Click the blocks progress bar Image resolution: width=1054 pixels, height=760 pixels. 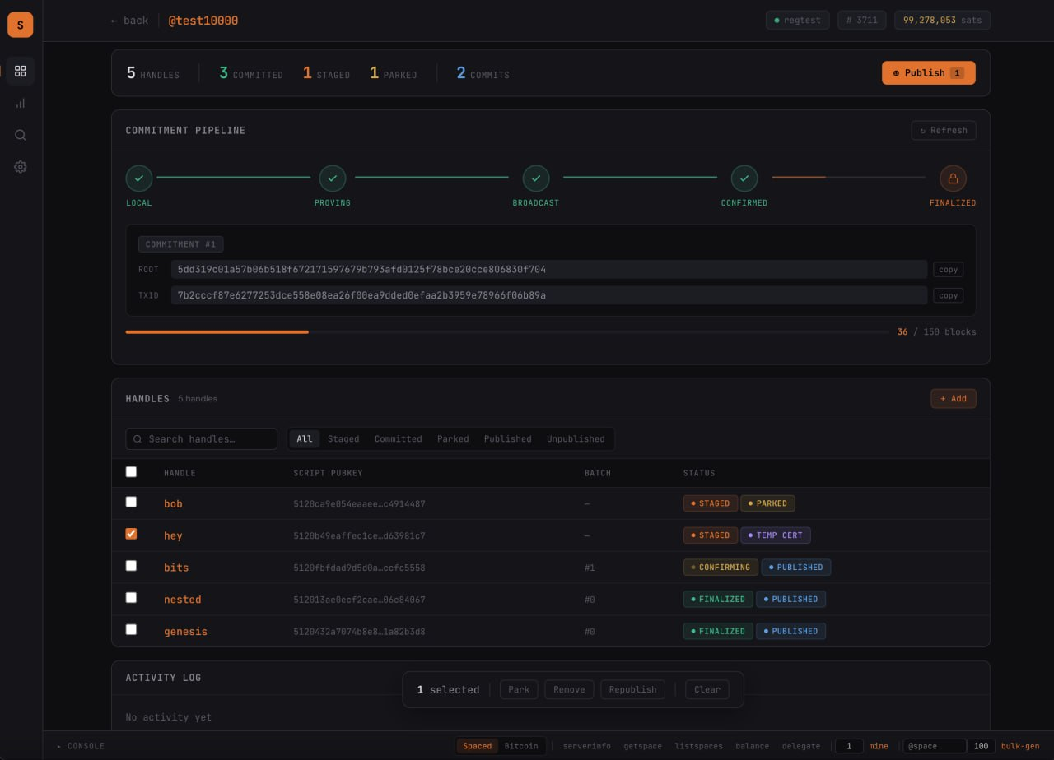tap(507, 331)
